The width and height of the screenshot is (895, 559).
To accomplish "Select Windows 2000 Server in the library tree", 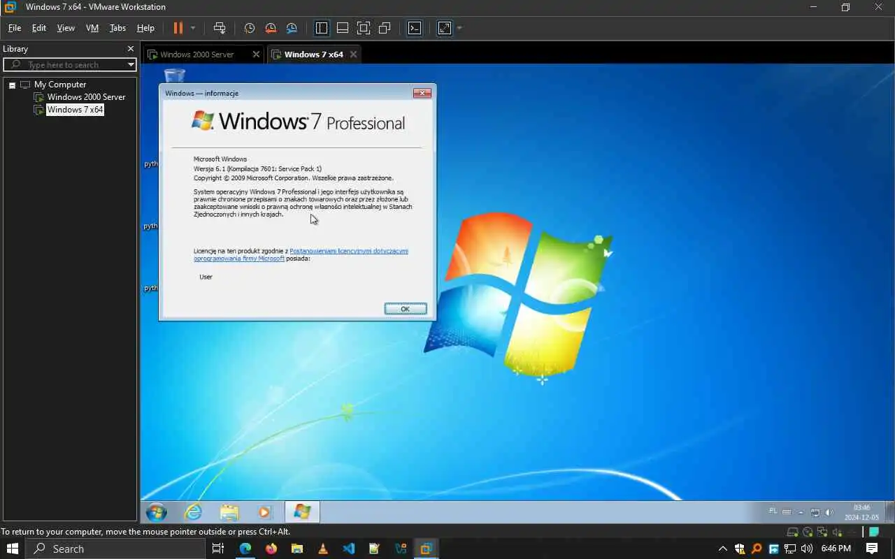I will (86, 97).
